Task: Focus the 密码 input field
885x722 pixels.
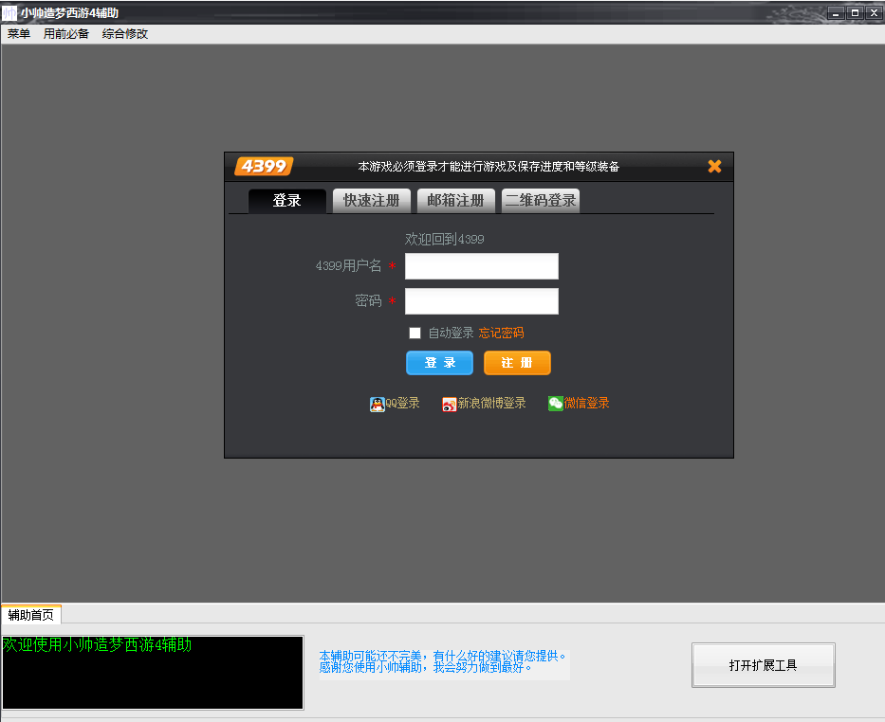Action: tap(482, 301)
